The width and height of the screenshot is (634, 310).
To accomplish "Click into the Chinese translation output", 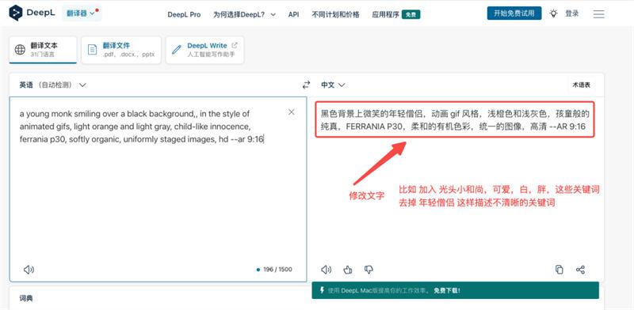I will point(455,120).
